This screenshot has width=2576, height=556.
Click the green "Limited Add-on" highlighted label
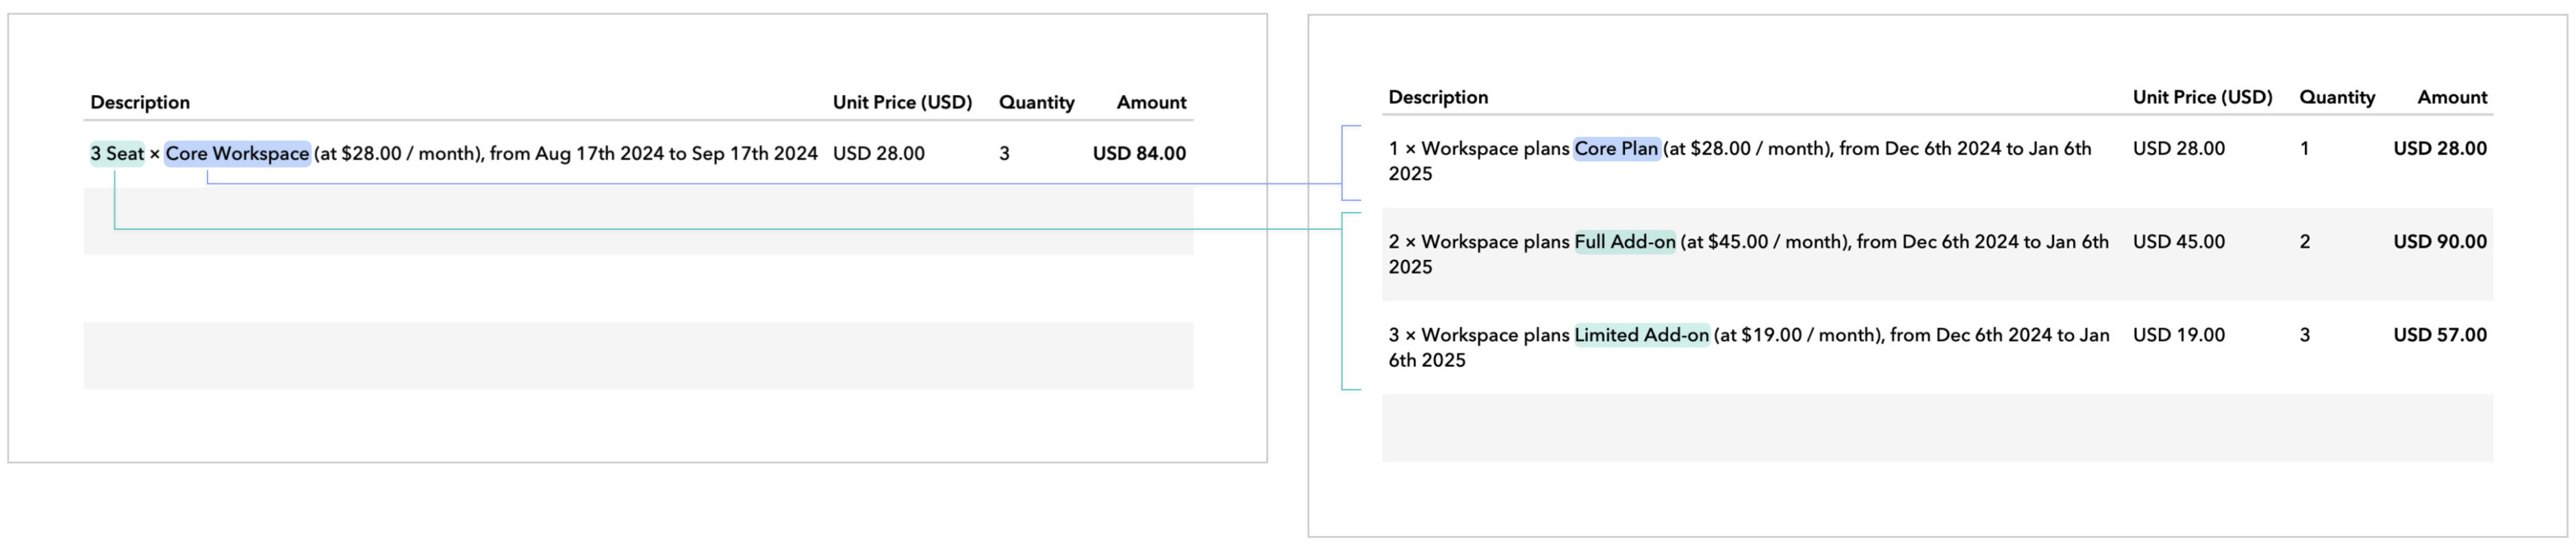pos(1641,335)
